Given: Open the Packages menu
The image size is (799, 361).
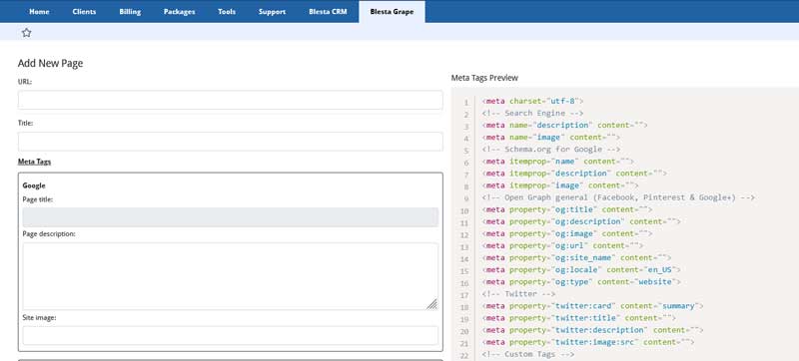Looking at the screenshot, I should click(180, 12).
